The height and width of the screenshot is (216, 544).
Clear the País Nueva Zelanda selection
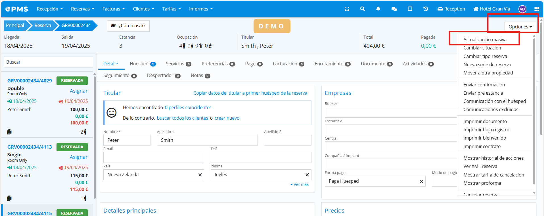pos(200,175)
